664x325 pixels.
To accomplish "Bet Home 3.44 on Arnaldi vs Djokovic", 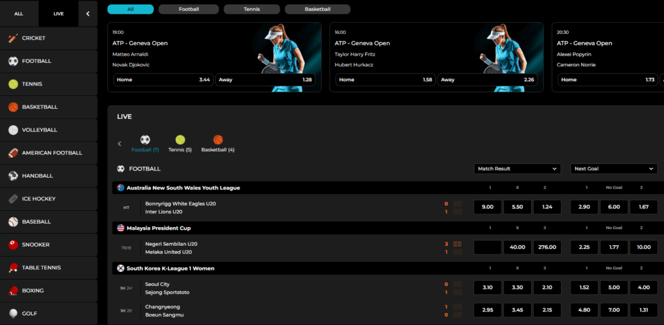I will [x=163, y=80].
